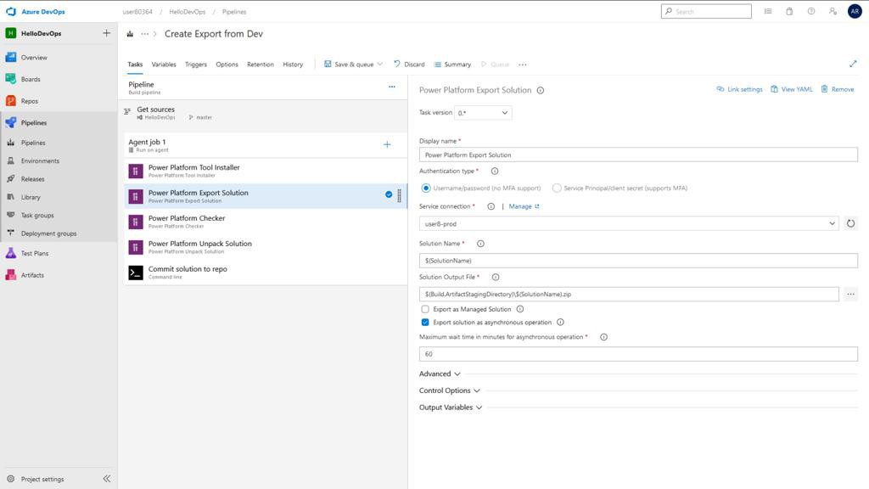
Task: Open the Triggers tab
Action: [x=196, y=65]
